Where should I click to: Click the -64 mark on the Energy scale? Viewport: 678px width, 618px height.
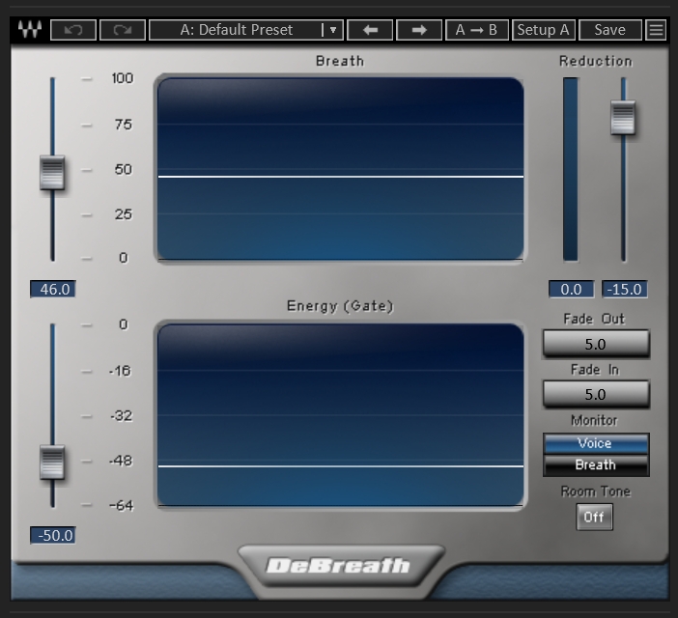(x=122, y=505)
